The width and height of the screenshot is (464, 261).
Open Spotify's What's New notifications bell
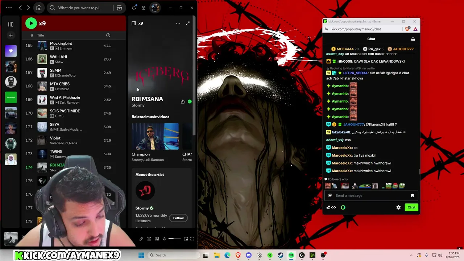(x=134, y=8)
